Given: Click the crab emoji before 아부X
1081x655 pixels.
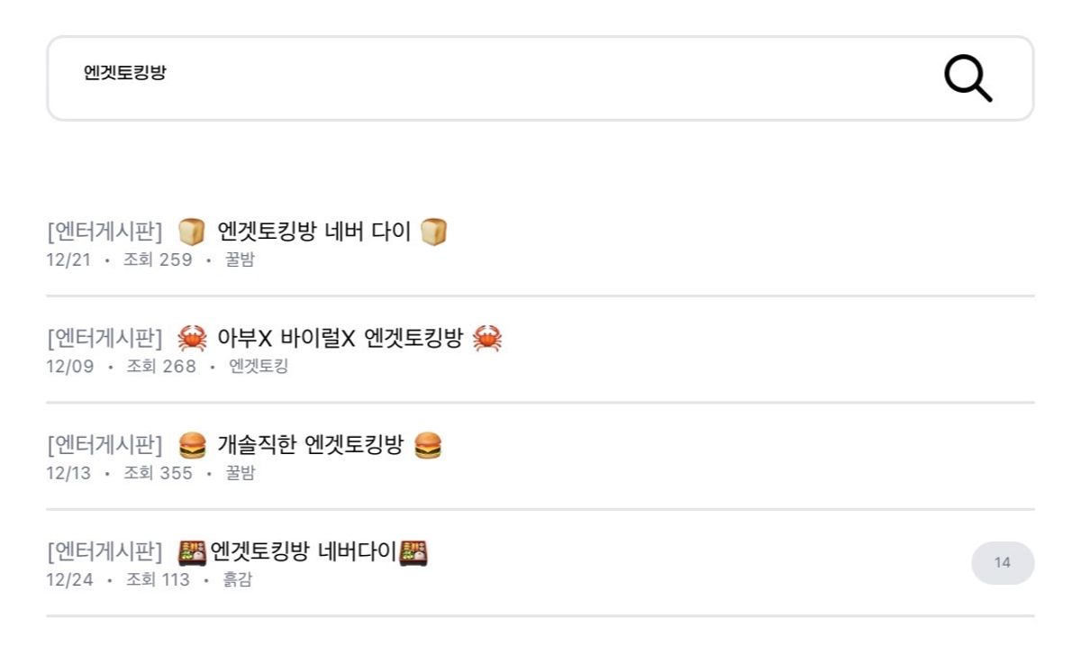Looking at the screenshot, I should coord(192,339).
